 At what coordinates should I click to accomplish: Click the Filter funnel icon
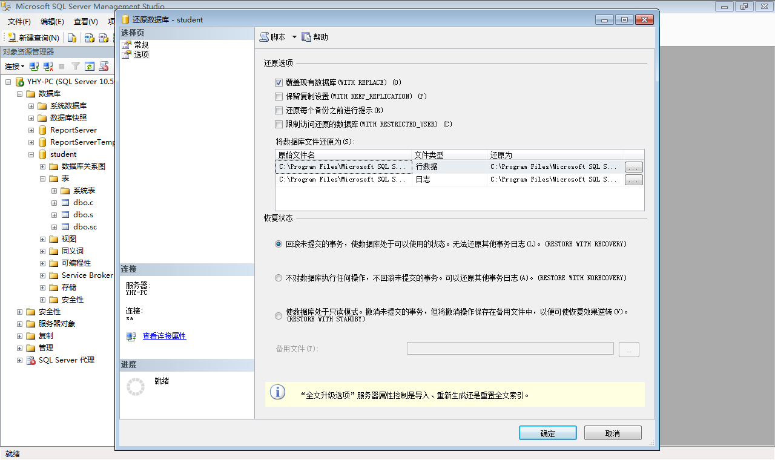76,66
